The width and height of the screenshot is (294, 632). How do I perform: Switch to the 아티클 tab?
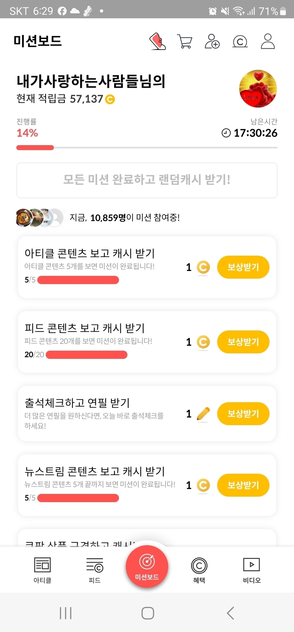point(43,570)
